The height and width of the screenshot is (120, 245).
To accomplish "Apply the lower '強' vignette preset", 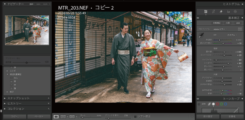I will [x=15, y=88].
